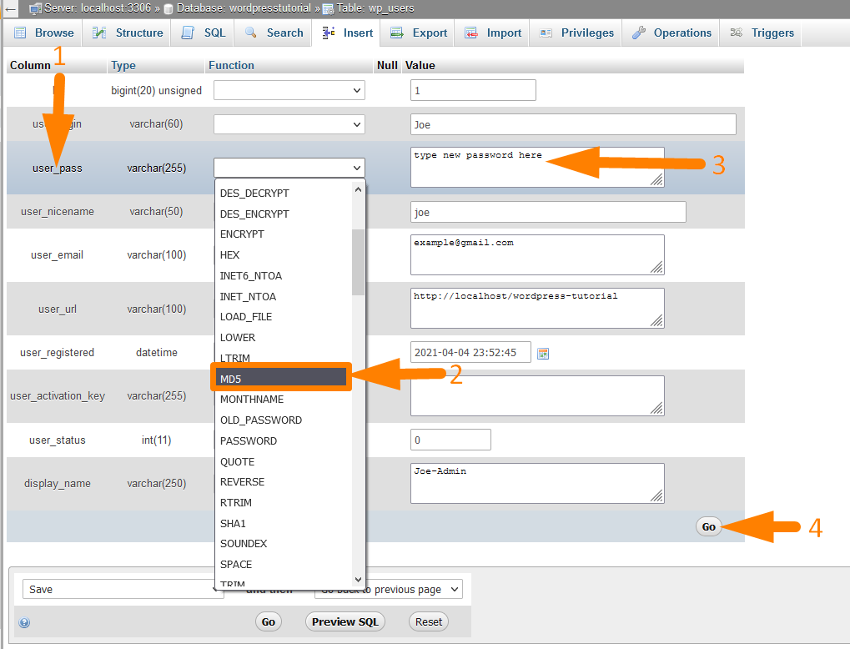Click the display_name textarea with Joe-Admin
Viewport: 850px width, 649px height.
point(537,483)
